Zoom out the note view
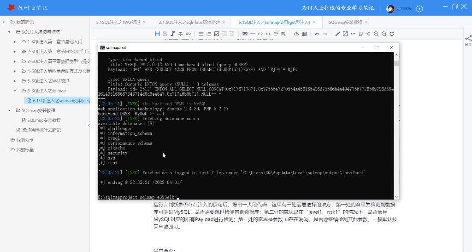 (x=384, y=34)
